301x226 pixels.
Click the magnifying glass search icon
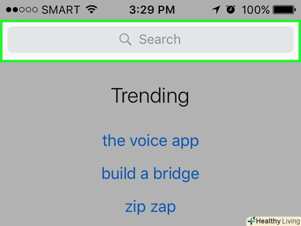click(x=125, y=39)
